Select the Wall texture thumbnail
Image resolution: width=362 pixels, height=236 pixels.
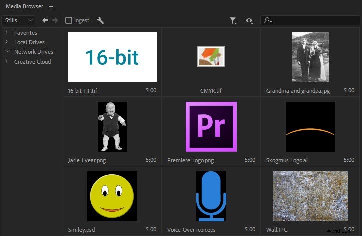point(310,196)
